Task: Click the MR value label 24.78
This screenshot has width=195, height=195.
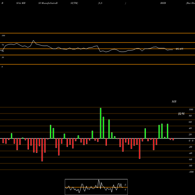Action: click(x=181, y=114)
